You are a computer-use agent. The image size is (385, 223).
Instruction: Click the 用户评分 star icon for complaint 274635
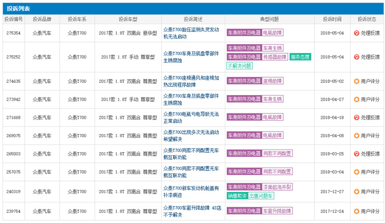coord(357,81)
